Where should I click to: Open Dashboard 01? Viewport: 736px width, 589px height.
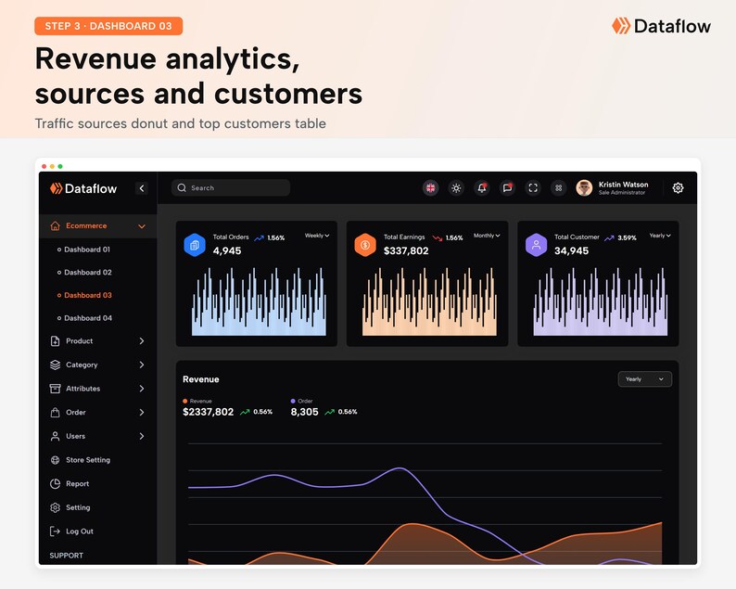(87, 250)
